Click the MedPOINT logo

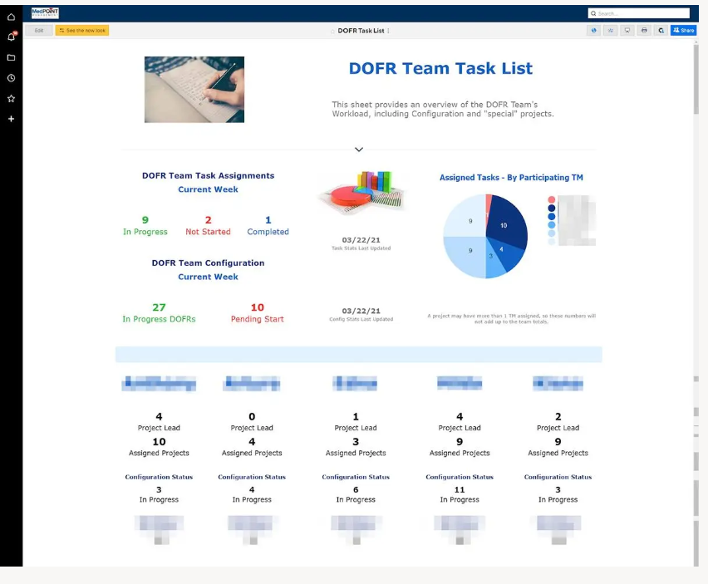pos(45,12)
